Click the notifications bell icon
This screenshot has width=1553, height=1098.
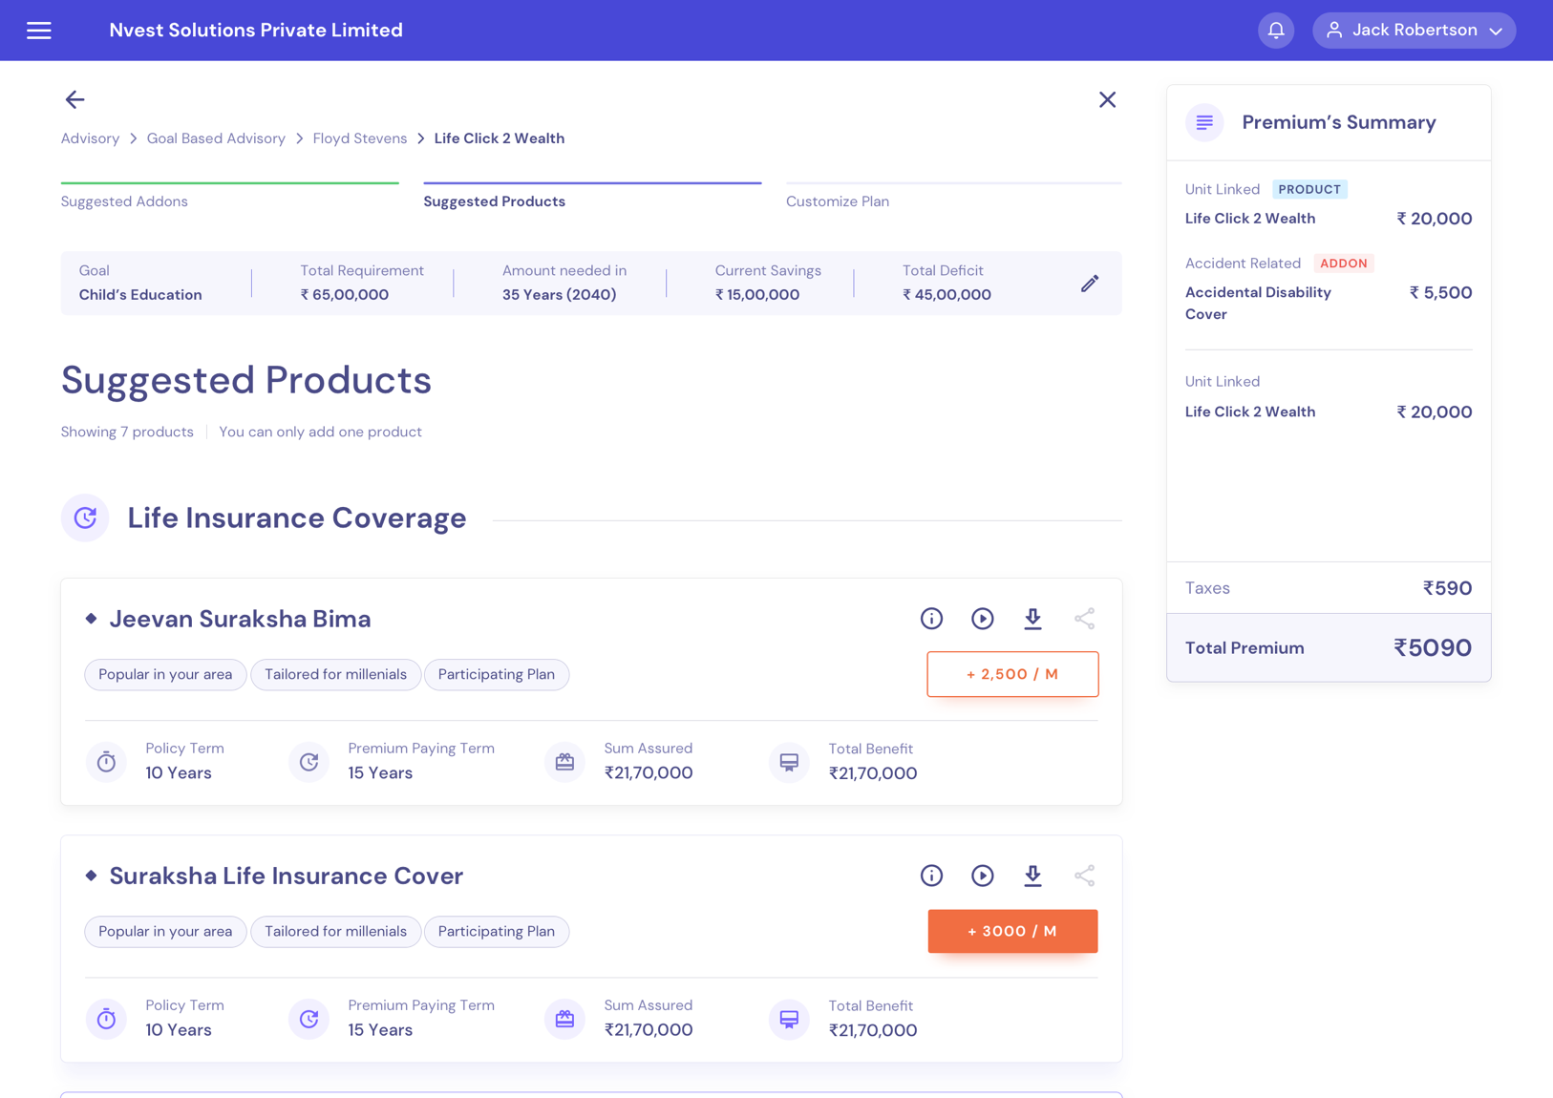point(1275,31)
